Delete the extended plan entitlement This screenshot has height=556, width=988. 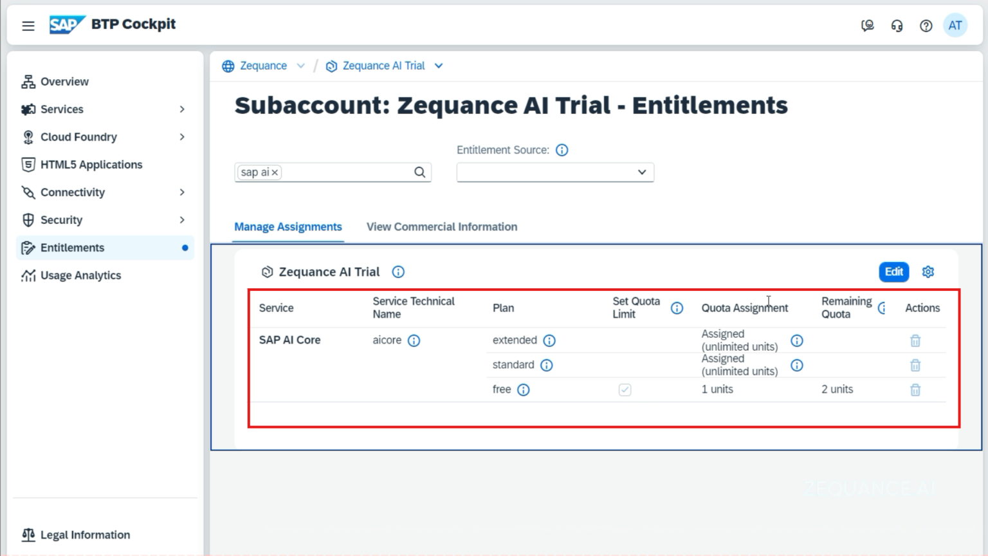tap(915, 340)
